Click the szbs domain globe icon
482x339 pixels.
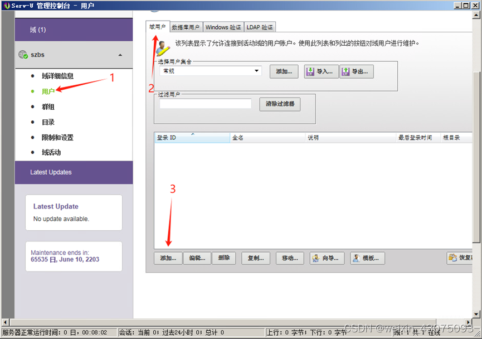coord(23,55)
